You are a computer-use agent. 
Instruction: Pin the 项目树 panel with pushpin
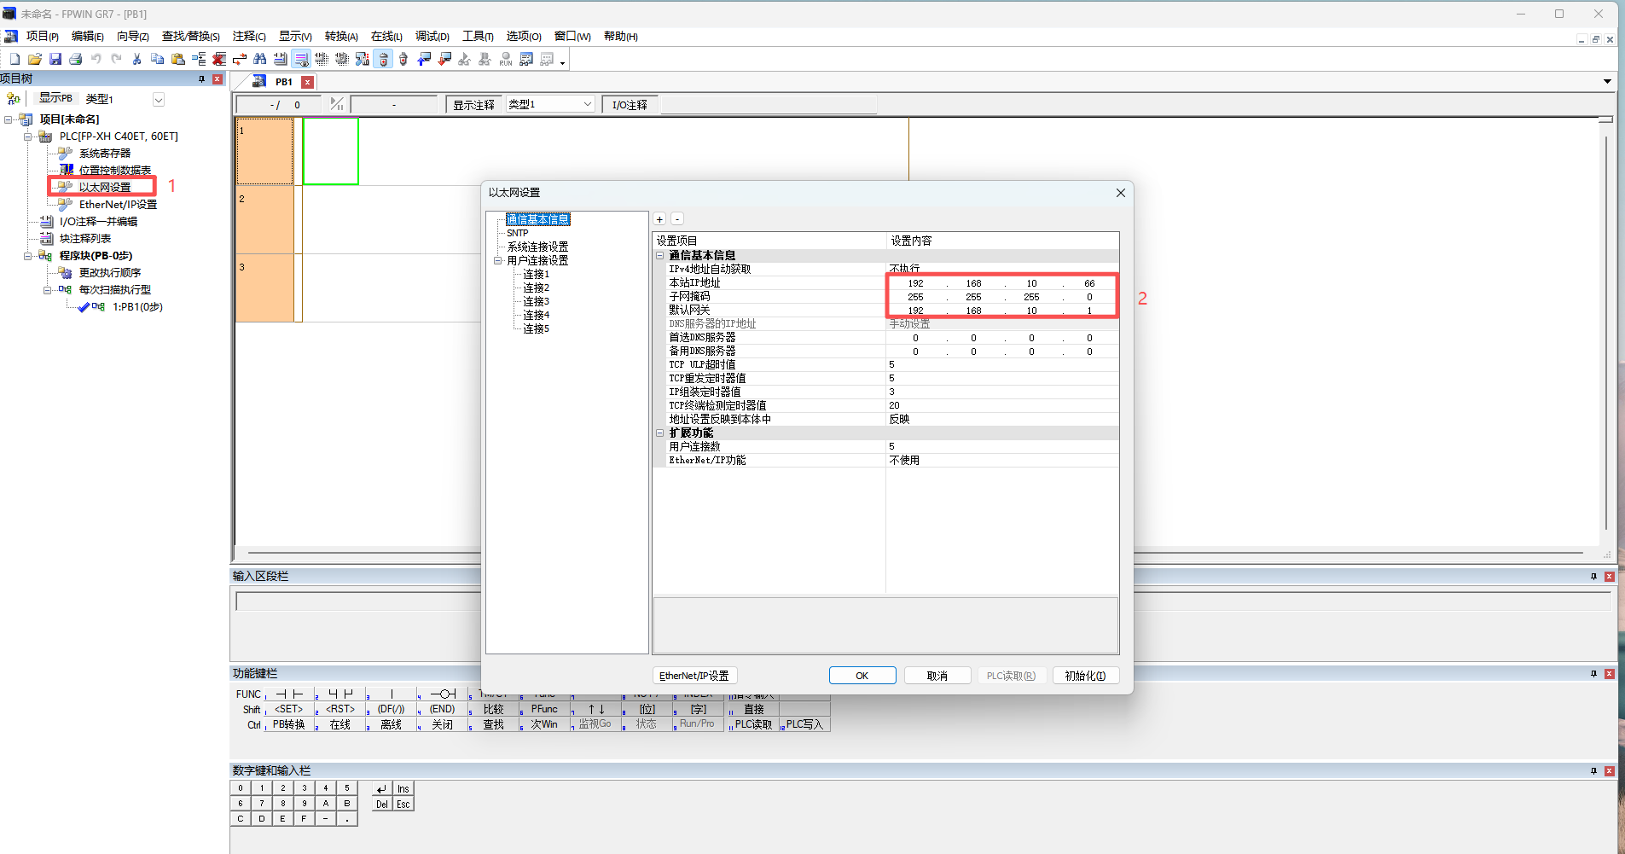[201, 79]
